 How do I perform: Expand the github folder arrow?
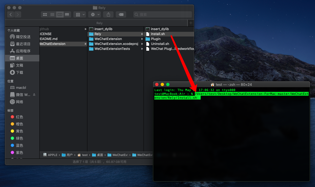[x=86, y=29]
